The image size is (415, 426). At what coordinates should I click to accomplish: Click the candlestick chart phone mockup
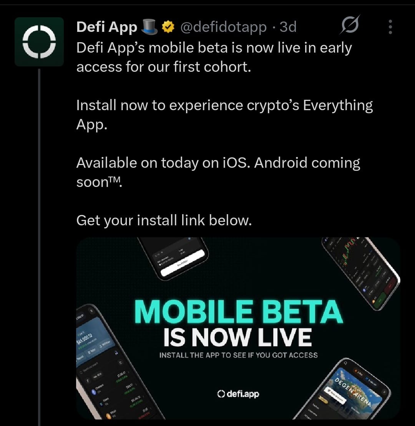point(360,272)
